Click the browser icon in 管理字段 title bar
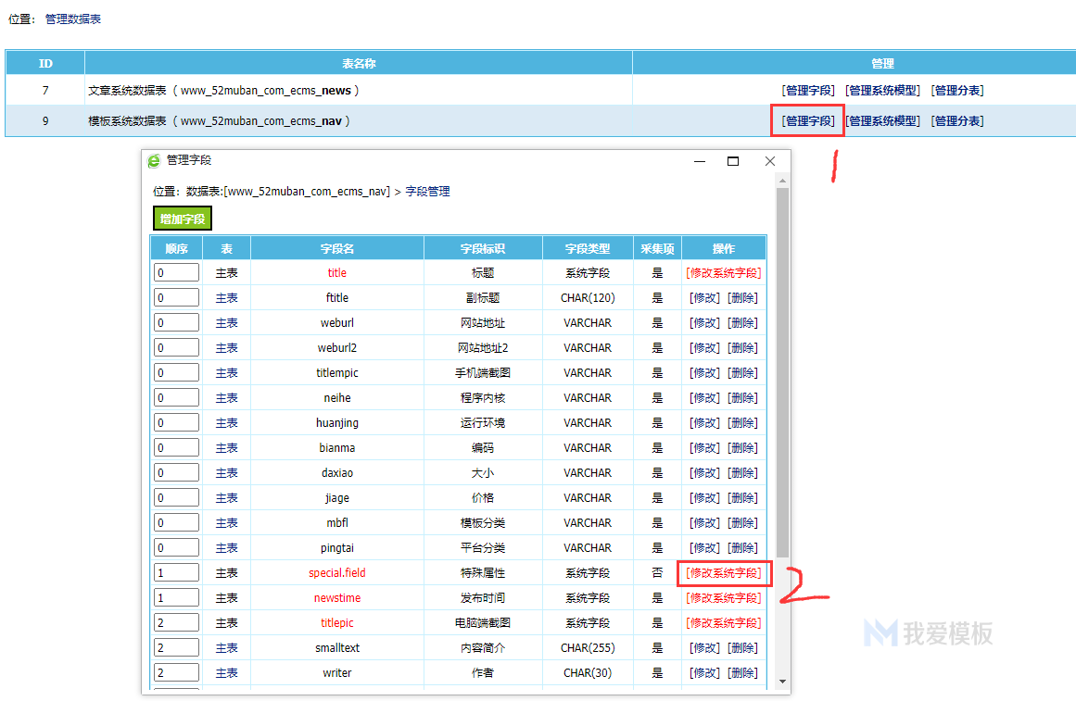The height and width of the screenshot is (701, 1076). click(154, 160)
